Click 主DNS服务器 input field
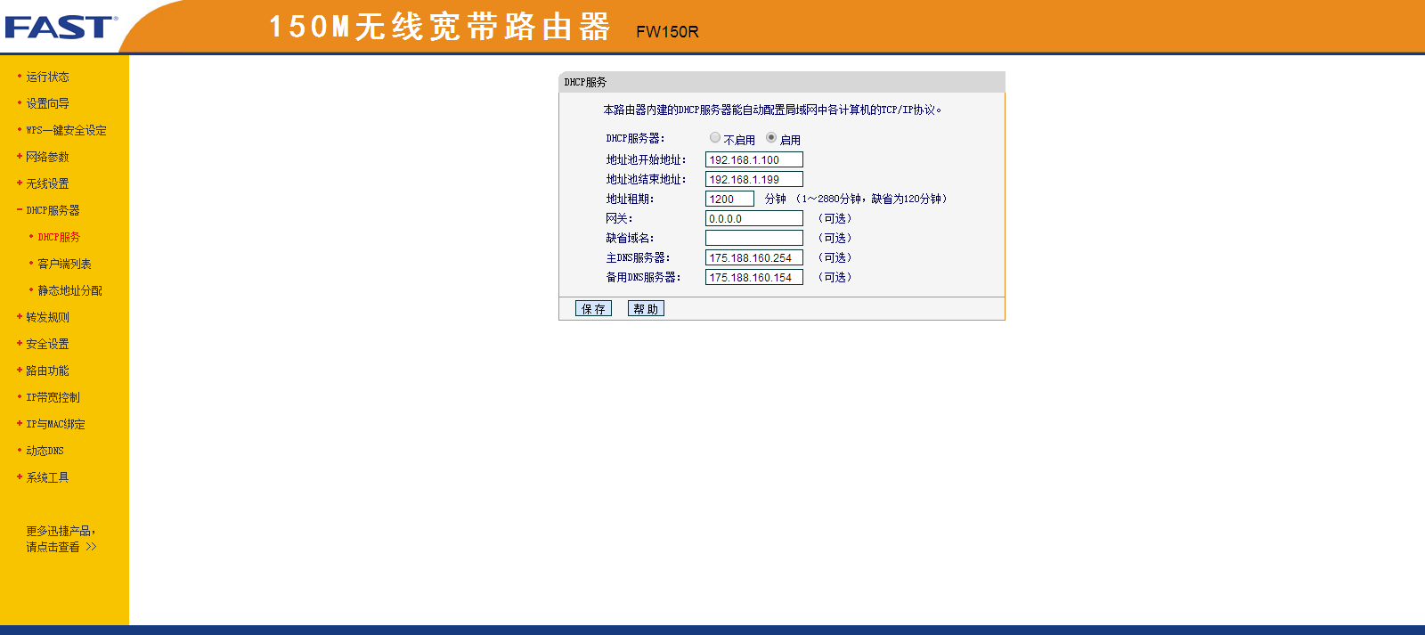 [x=754, y=257]
